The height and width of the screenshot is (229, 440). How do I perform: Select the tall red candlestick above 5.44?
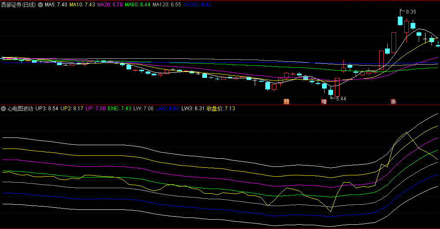tap(337, 87)
